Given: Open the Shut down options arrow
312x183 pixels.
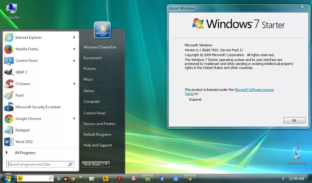Looking at the screenshot, I should pos(106,164).
